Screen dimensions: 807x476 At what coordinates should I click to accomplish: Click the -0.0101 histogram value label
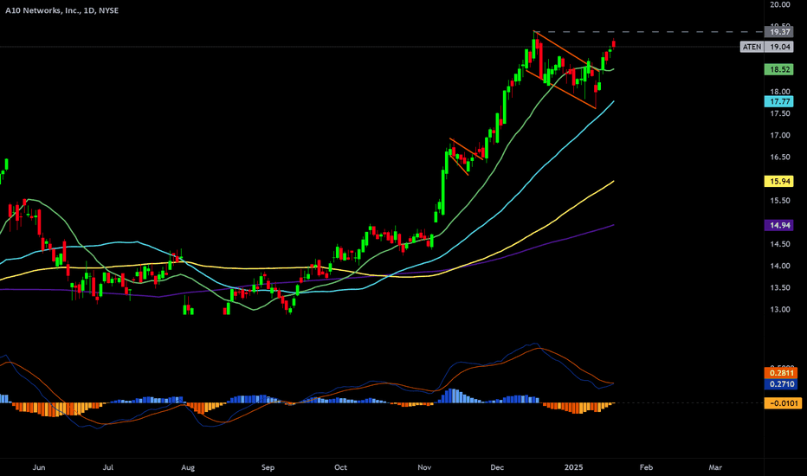[783, 403]
